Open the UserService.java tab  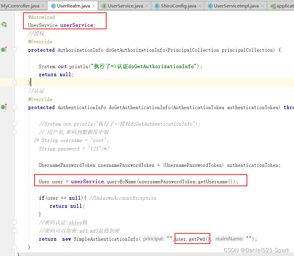[x=125, y=6]
